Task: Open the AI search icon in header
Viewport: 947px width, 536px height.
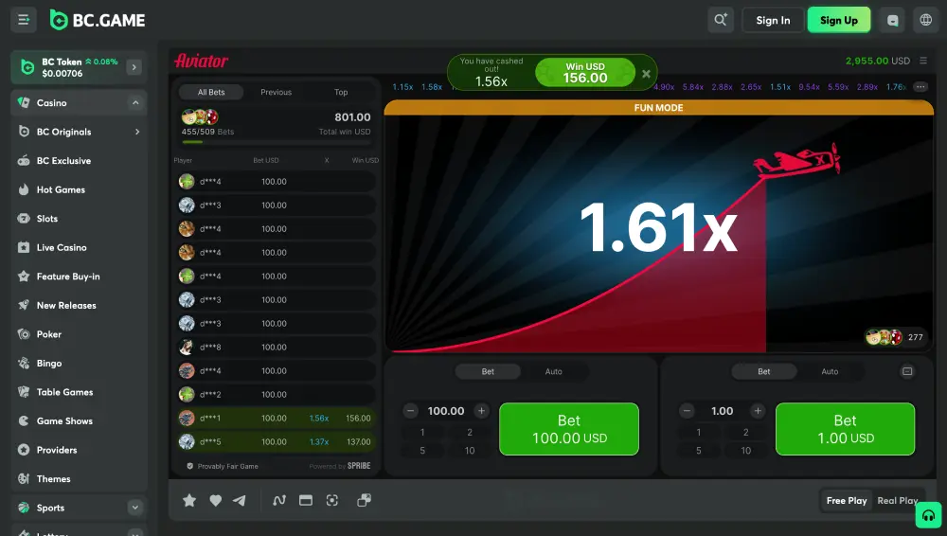Action: tap(721, 20)
